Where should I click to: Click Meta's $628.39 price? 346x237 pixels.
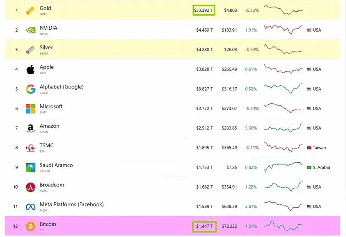click(x=229, y=207)
